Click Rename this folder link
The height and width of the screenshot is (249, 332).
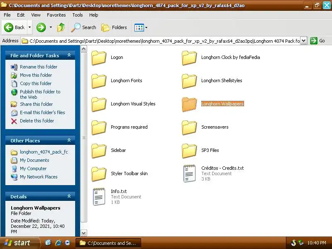pyautogui.click(x=39, y=67)
